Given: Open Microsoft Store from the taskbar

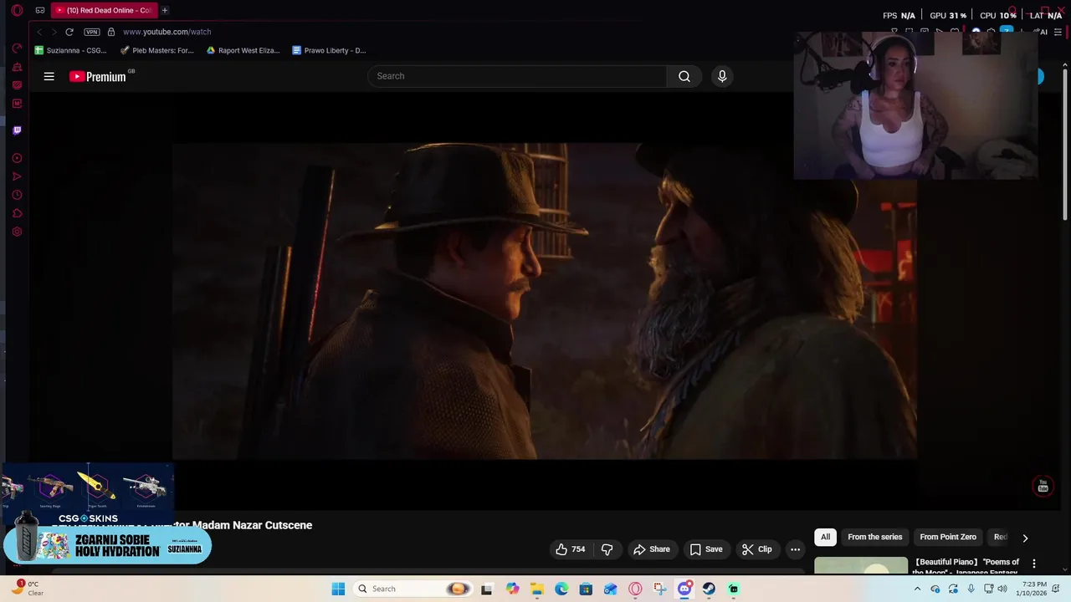Looking at the screenshot, I should [586, 589].
